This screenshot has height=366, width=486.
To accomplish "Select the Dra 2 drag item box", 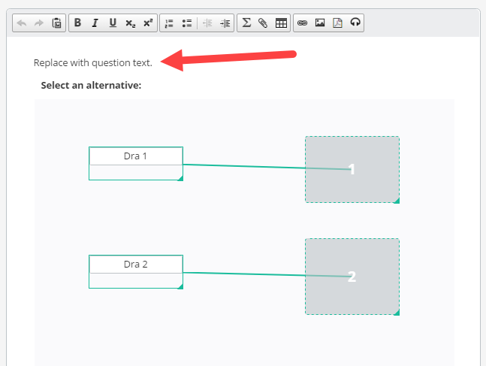I will tap(136, 272).
